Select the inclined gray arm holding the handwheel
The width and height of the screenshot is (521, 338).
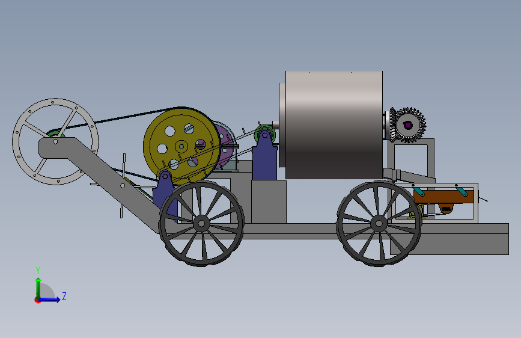tap(102, 180)
